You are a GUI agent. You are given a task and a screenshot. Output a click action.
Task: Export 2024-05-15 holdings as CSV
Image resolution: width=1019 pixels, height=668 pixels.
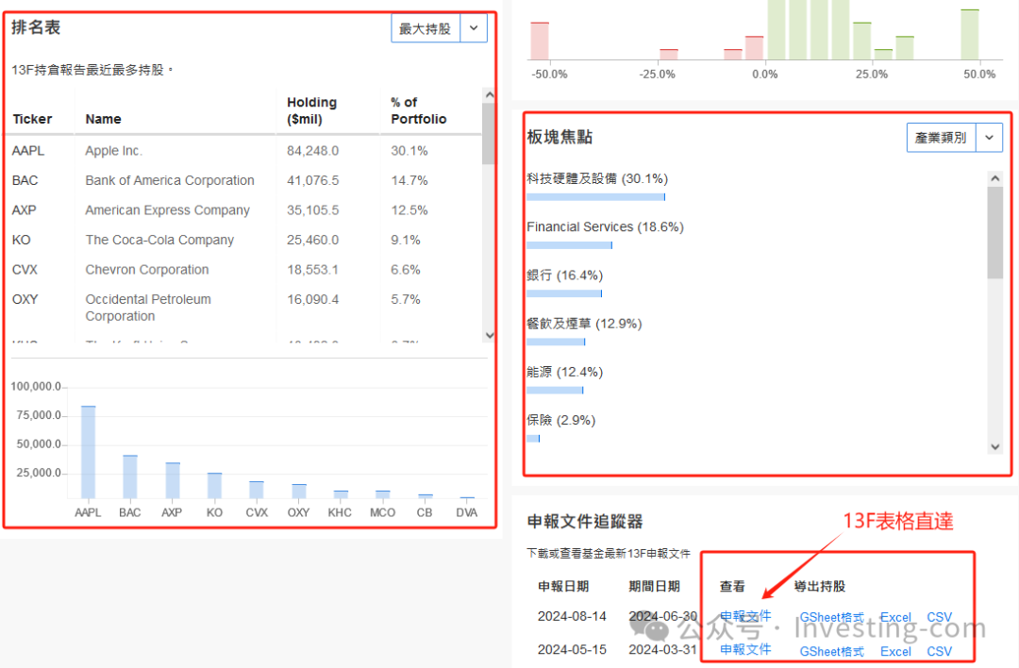939,651
